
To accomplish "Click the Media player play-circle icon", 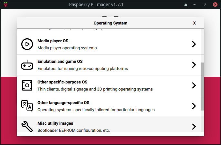I will (x=27, y=44).
